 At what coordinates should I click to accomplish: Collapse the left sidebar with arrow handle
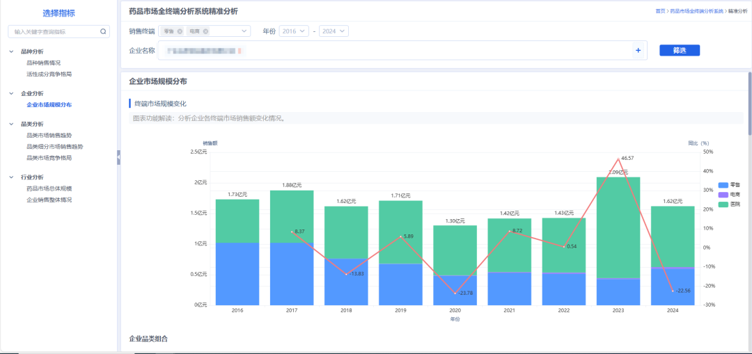pyautogui.click(x=118, y=157)
